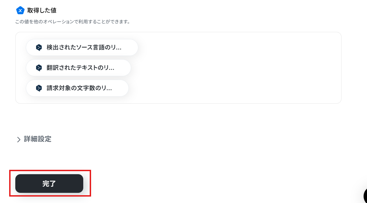The width and height of the screenshot is (367, 203).
Task: Open the dark round chat widget bubble
Action: [365, 196]
